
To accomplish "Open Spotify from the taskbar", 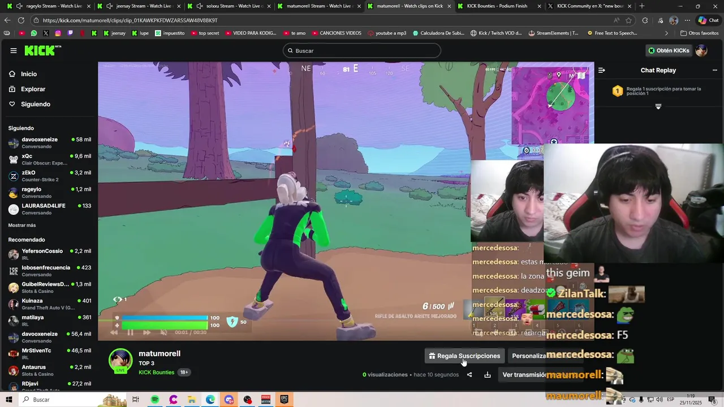I will (155, 400).
